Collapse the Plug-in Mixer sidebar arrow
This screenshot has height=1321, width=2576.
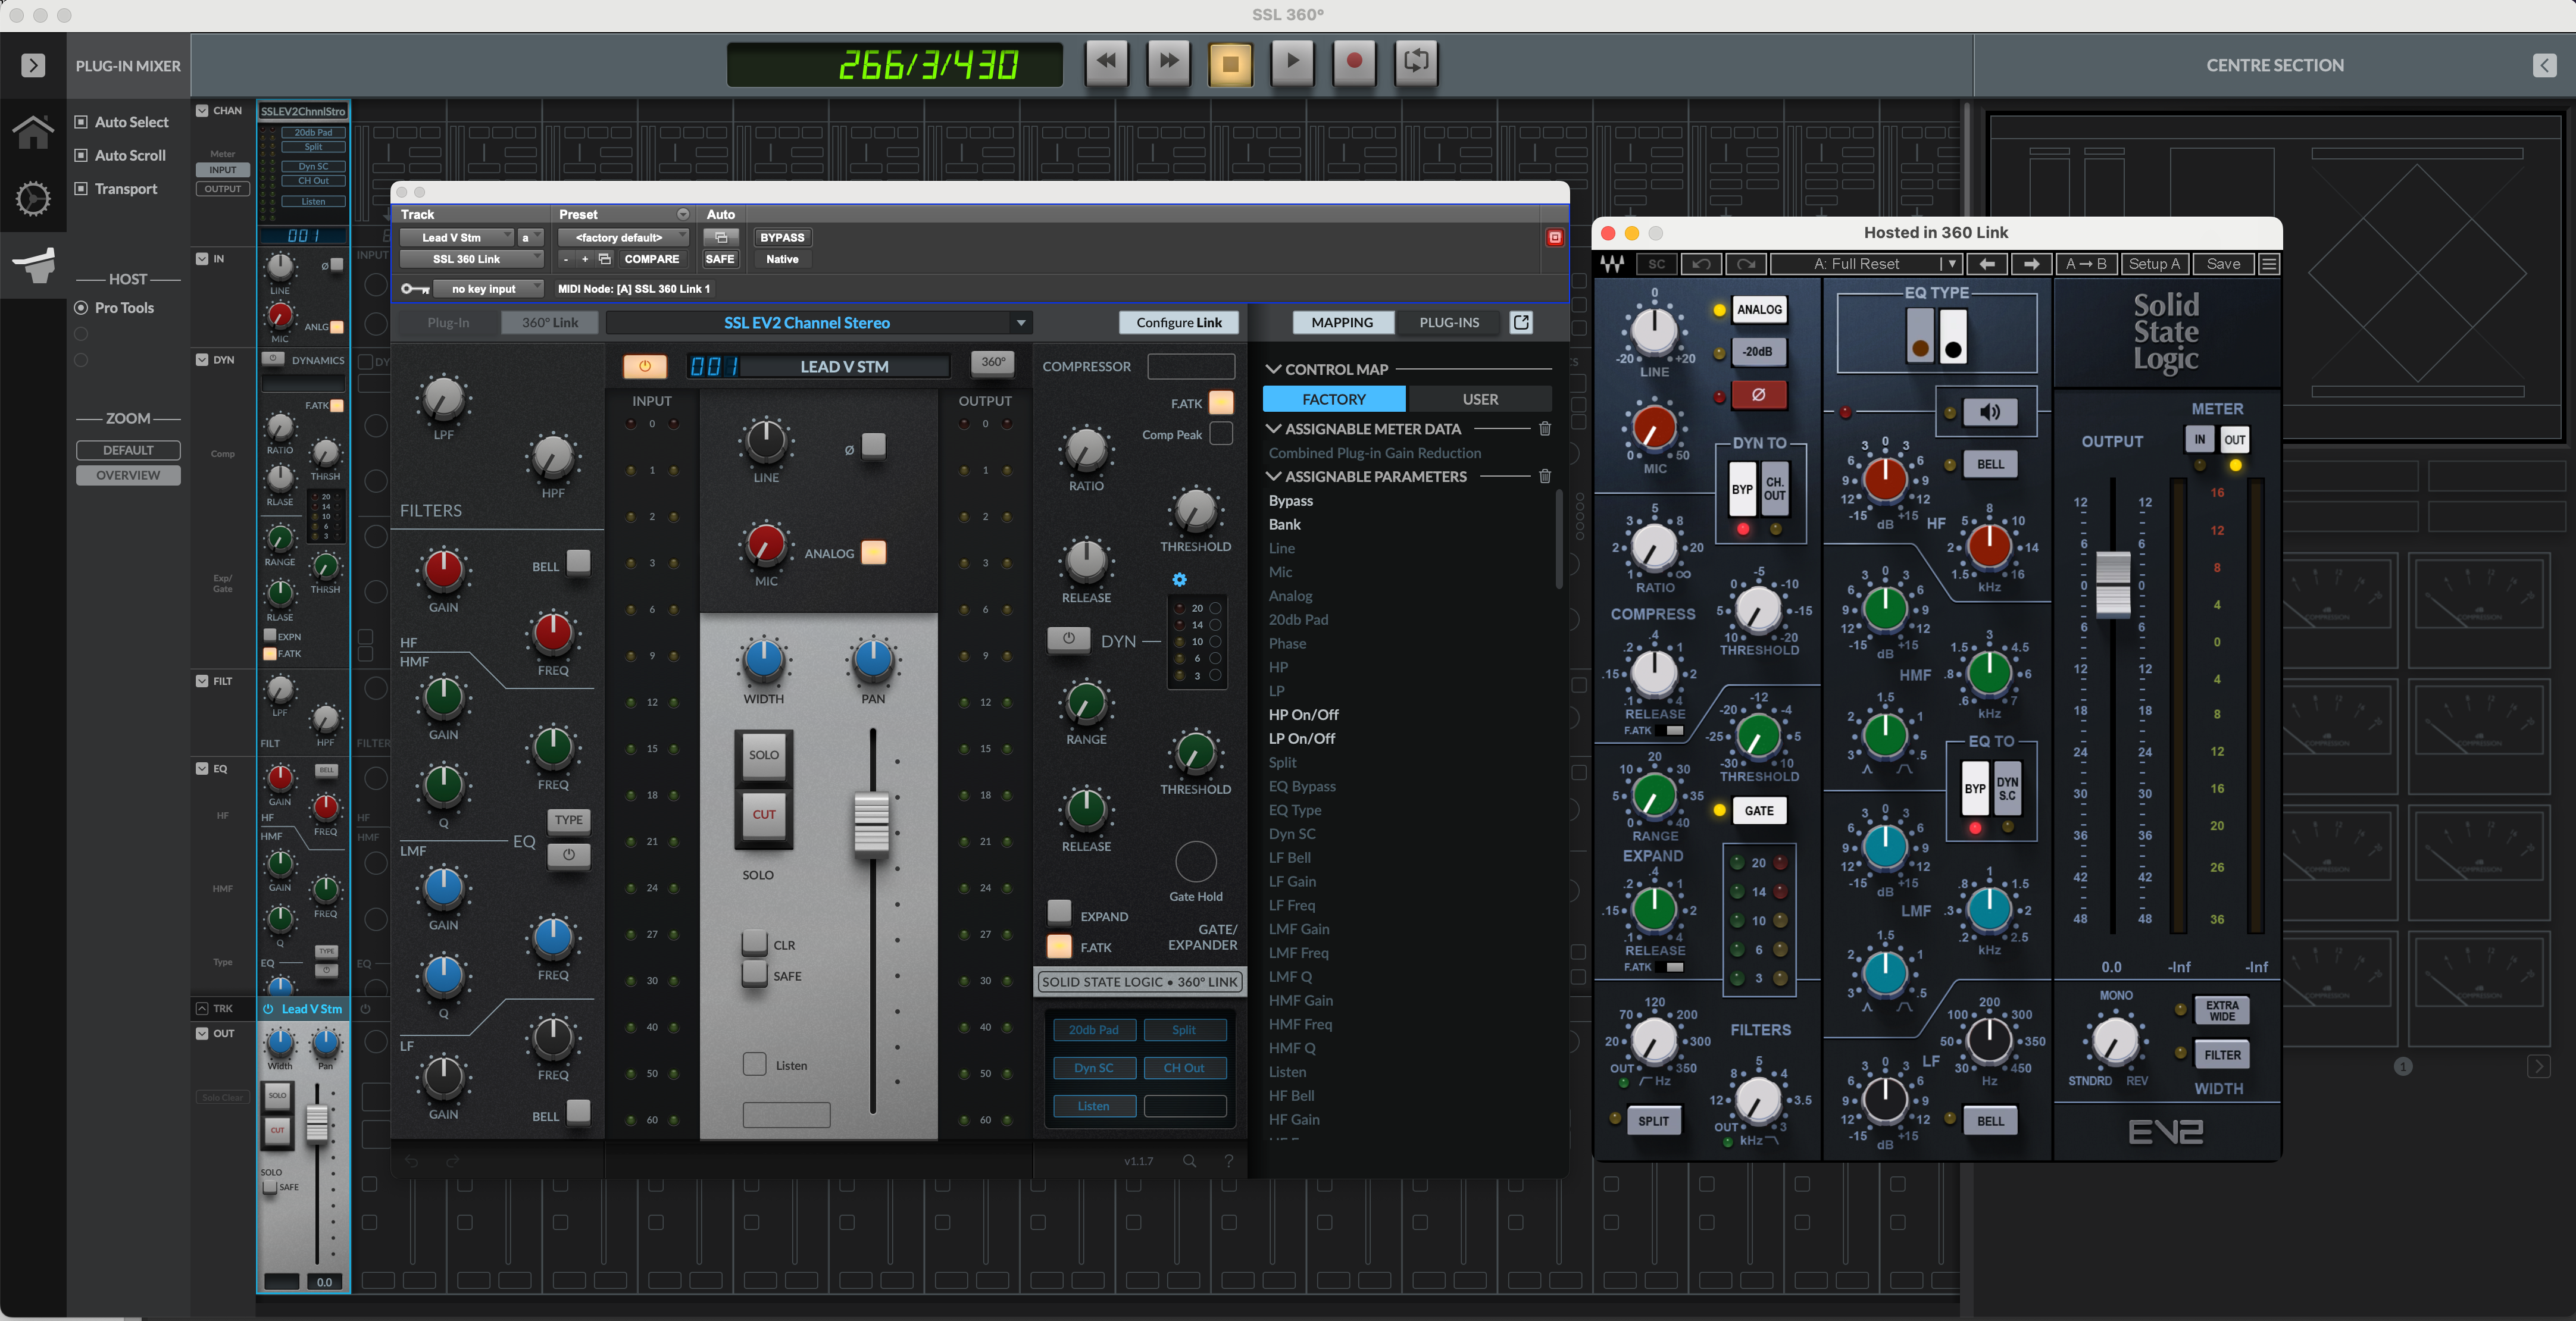33,66
